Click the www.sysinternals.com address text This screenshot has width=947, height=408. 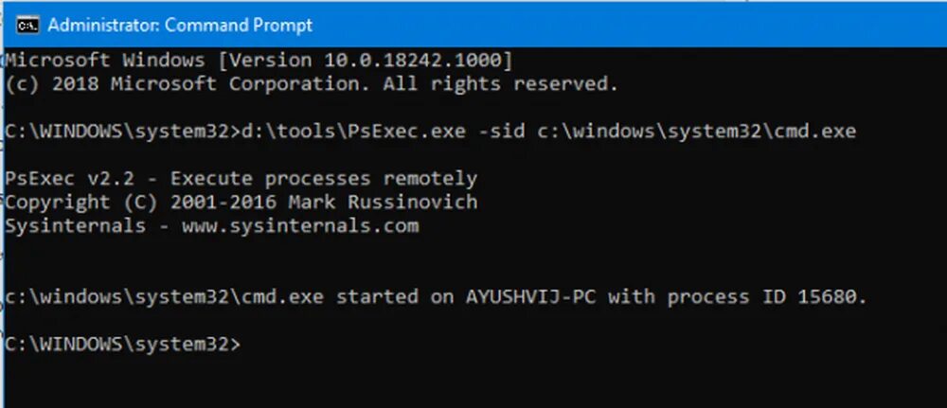coord(300,226)
